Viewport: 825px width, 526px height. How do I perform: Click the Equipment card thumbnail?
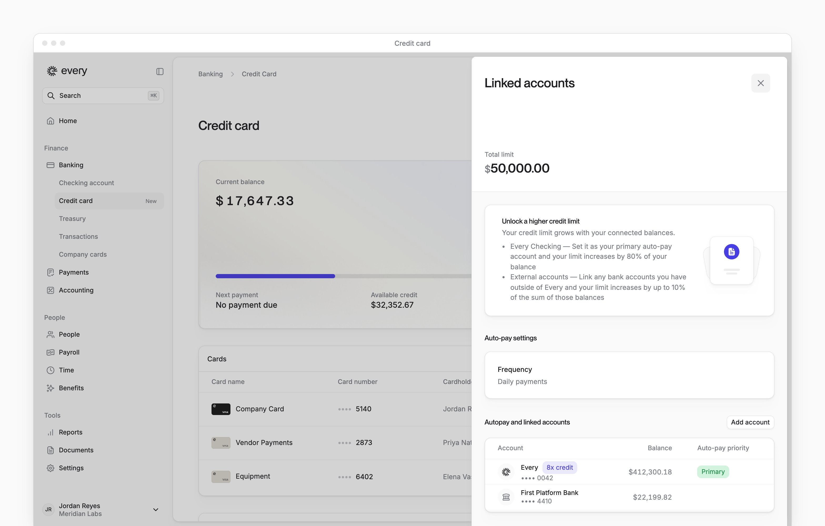[221, 477]
